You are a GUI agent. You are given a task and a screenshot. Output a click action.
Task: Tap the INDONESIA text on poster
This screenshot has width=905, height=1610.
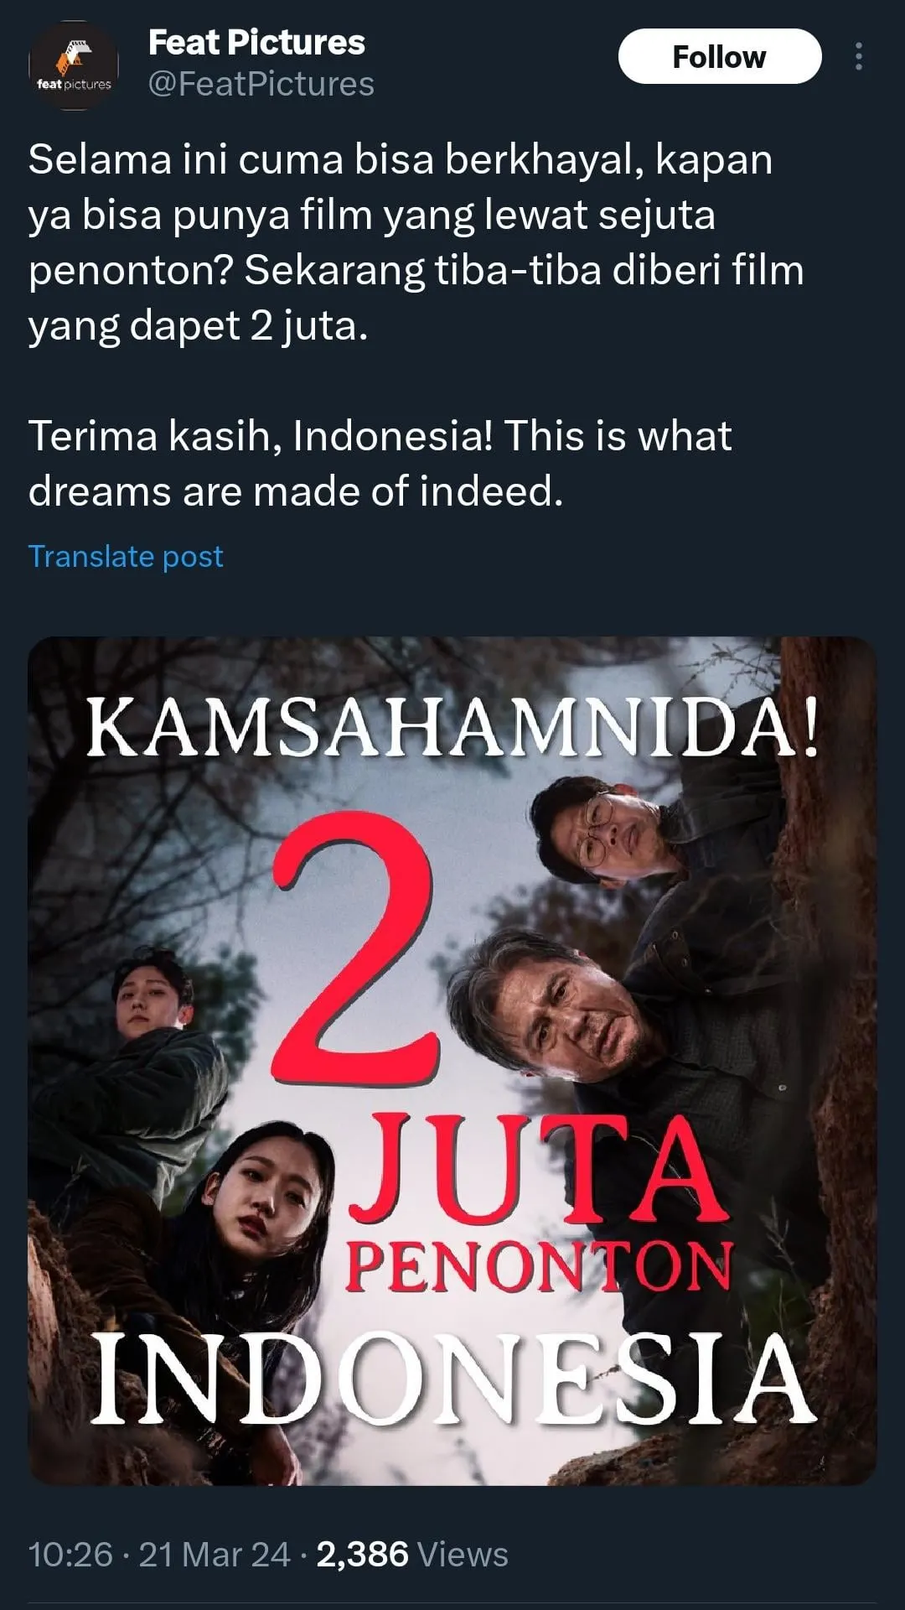click(452, 1379)
